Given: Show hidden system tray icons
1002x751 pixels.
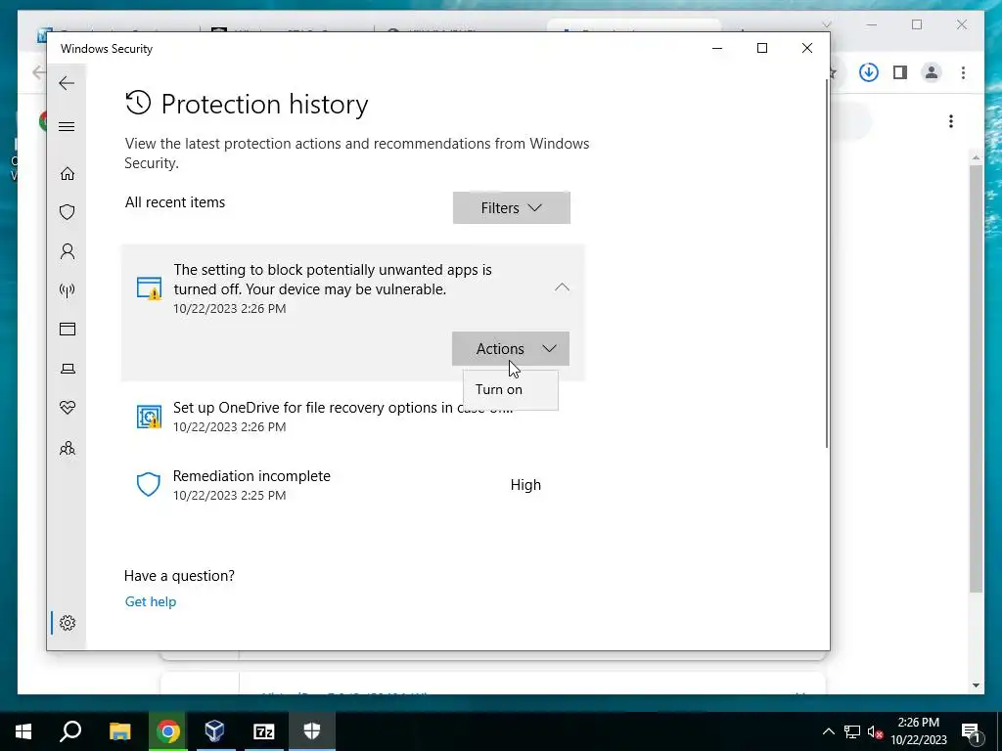Looking at the screenshot, I should click(828, 731).
